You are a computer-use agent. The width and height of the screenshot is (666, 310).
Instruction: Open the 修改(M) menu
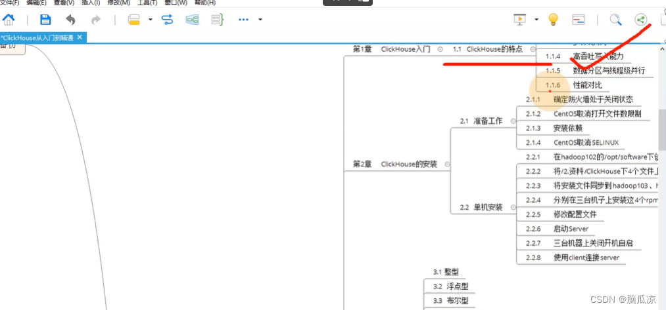coord(119,3)
